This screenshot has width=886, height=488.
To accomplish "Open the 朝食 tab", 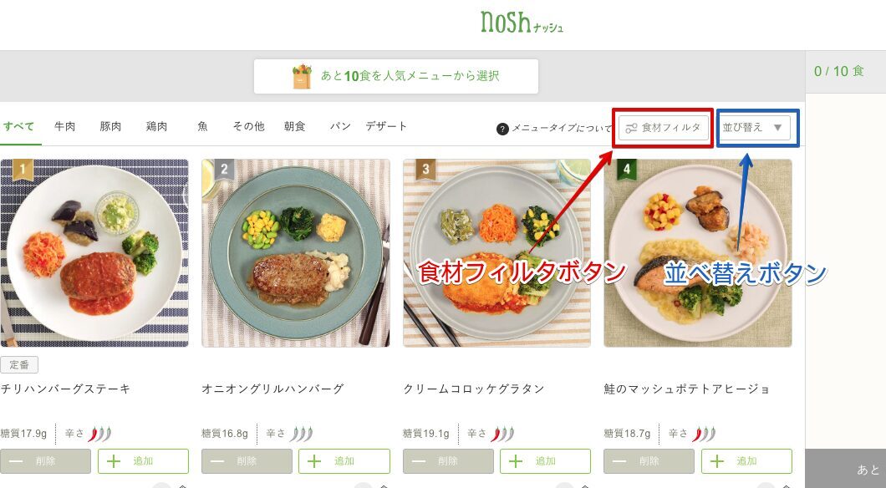I will (x=294, y=126).
